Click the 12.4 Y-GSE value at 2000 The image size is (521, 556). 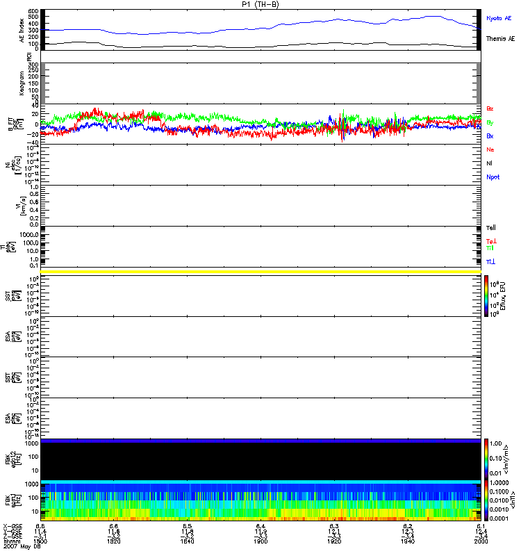click(481, 531)
